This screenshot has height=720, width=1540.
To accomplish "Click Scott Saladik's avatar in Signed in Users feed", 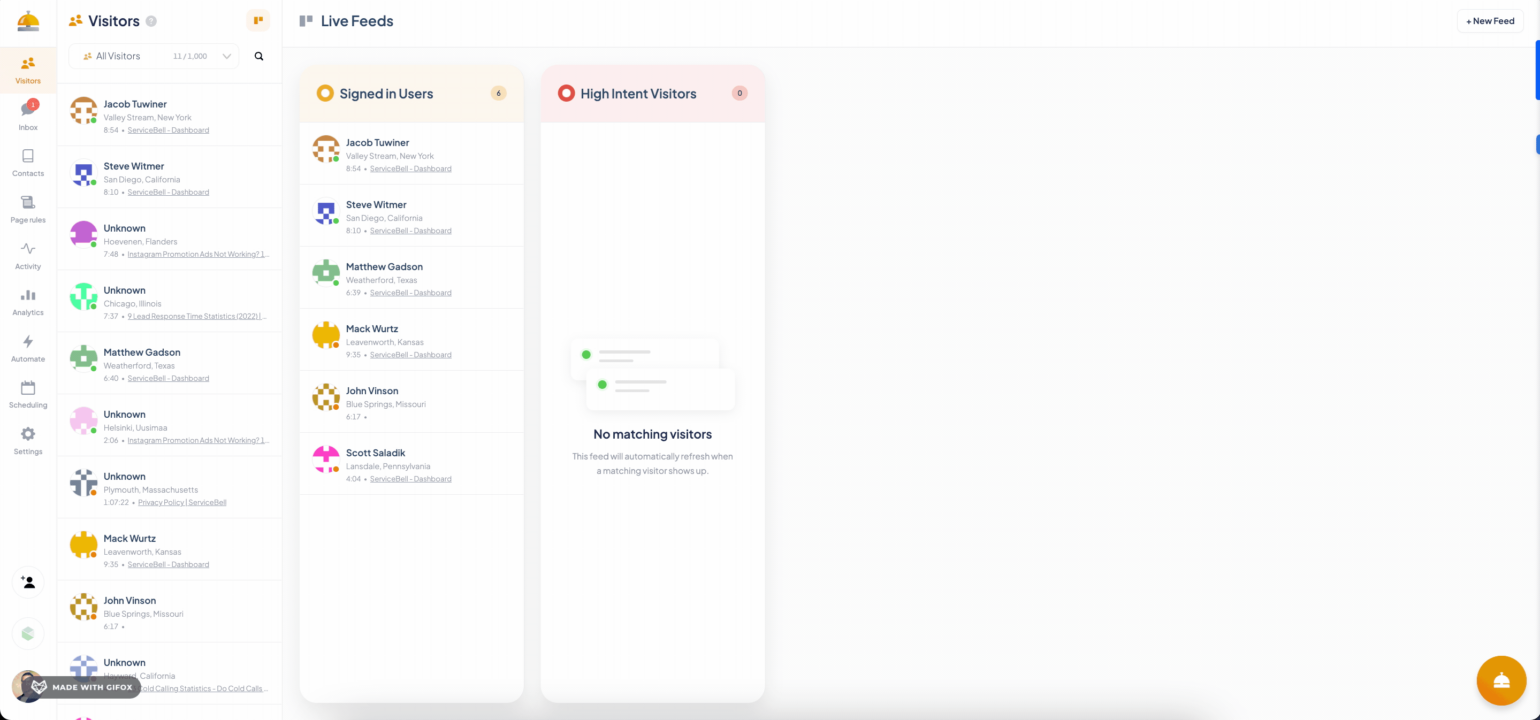I will click(x=326, y=459).
